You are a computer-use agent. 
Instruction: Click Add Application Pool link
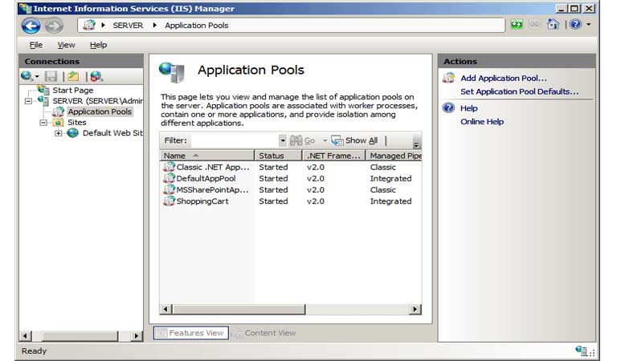504,78
